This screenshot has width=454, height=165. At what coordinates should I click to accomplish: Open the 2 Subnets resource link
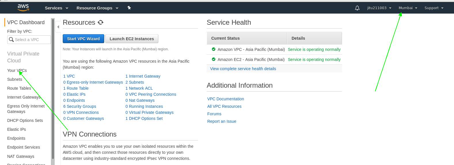(135, 82)
